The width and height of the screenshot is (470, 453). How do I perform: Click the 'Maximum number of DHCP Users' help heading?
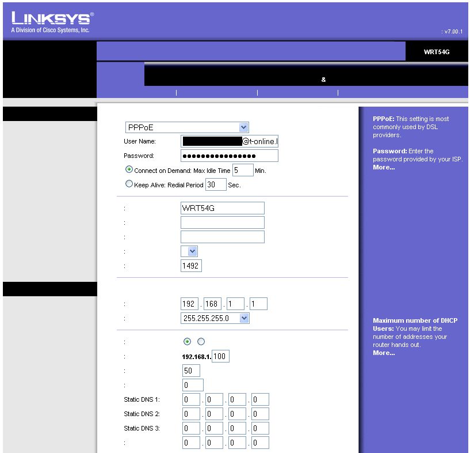click(x=415, y=324)
